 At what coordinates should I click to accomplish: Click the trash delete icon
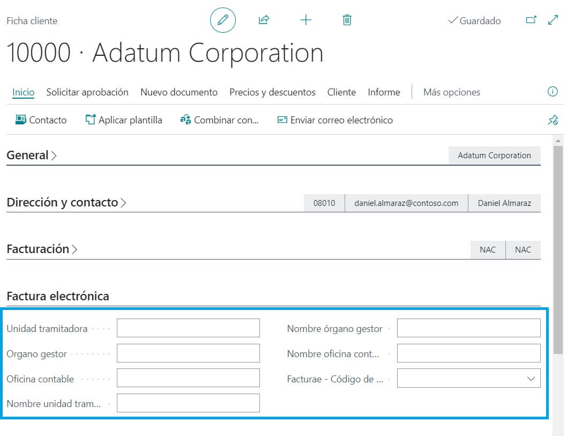[x=347, y=20]
